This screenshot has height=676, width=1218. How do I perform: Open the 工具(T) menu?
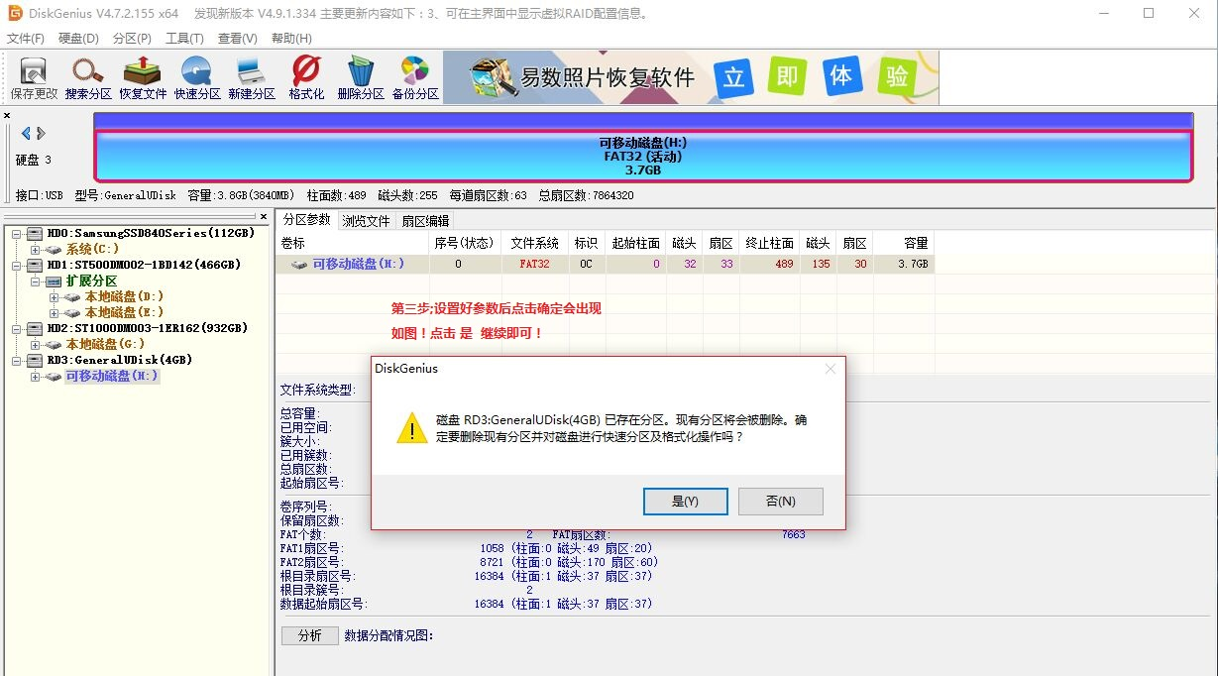click(x=184, y=39)
